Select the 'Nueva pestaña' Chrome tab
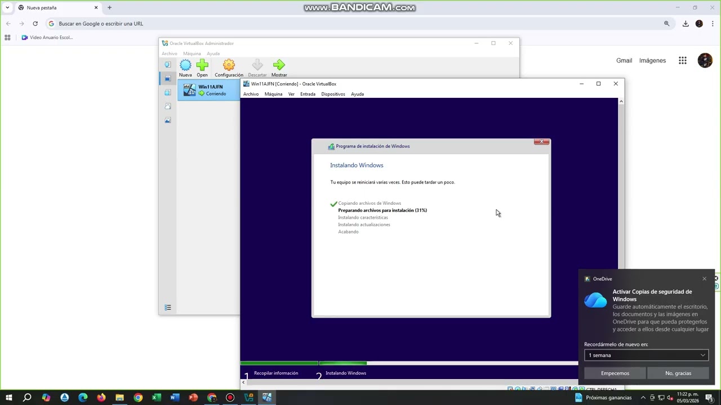Image resolution: width=721 pixels, height=405 pixels. point(57,8)
